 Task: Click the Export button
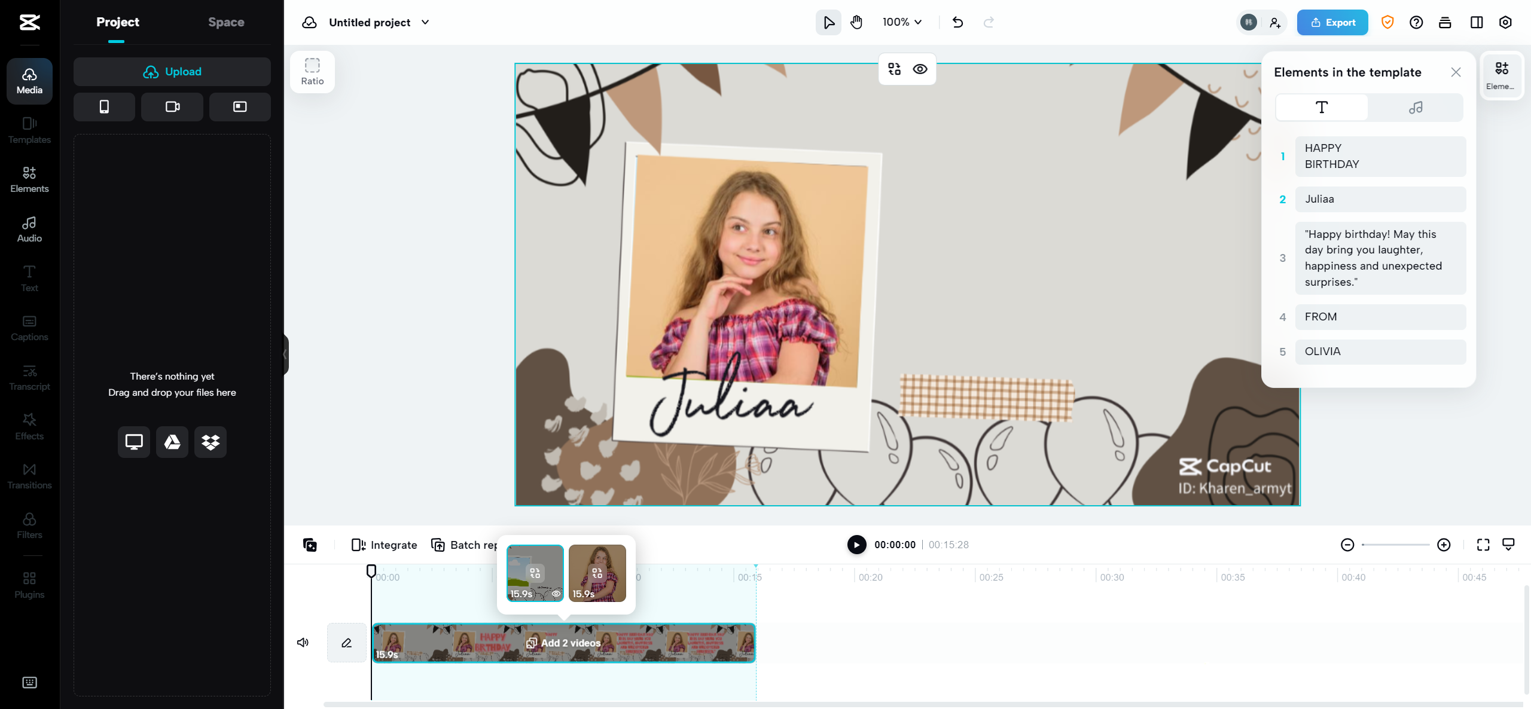1332,22
